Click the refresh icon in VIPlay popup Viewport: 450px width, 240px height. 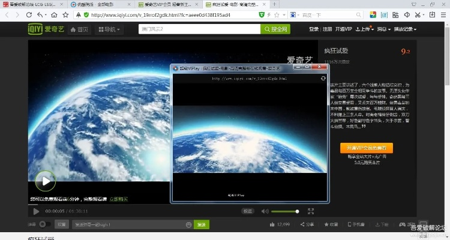coord(323,78)
